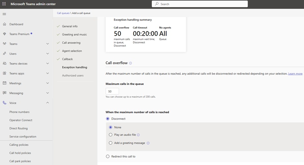Screen dimensions: 304x165
Task: Choose the Play an audio file option
Action: click(x=111, y=135)
